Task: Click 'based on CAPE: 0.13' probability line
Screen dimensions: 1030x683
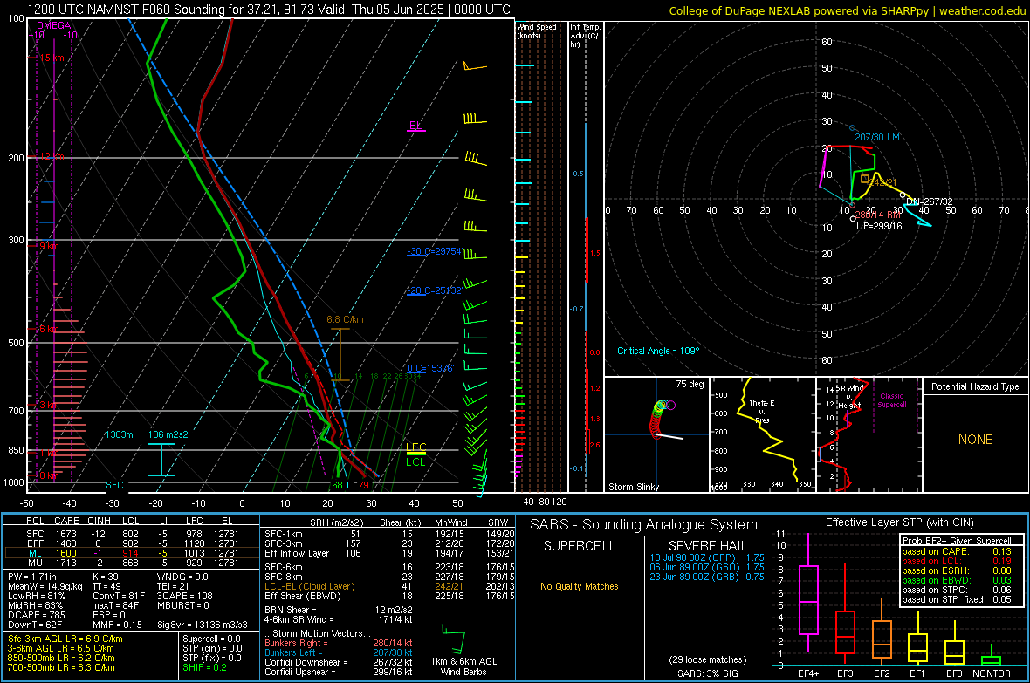Action: pos(957,551)
